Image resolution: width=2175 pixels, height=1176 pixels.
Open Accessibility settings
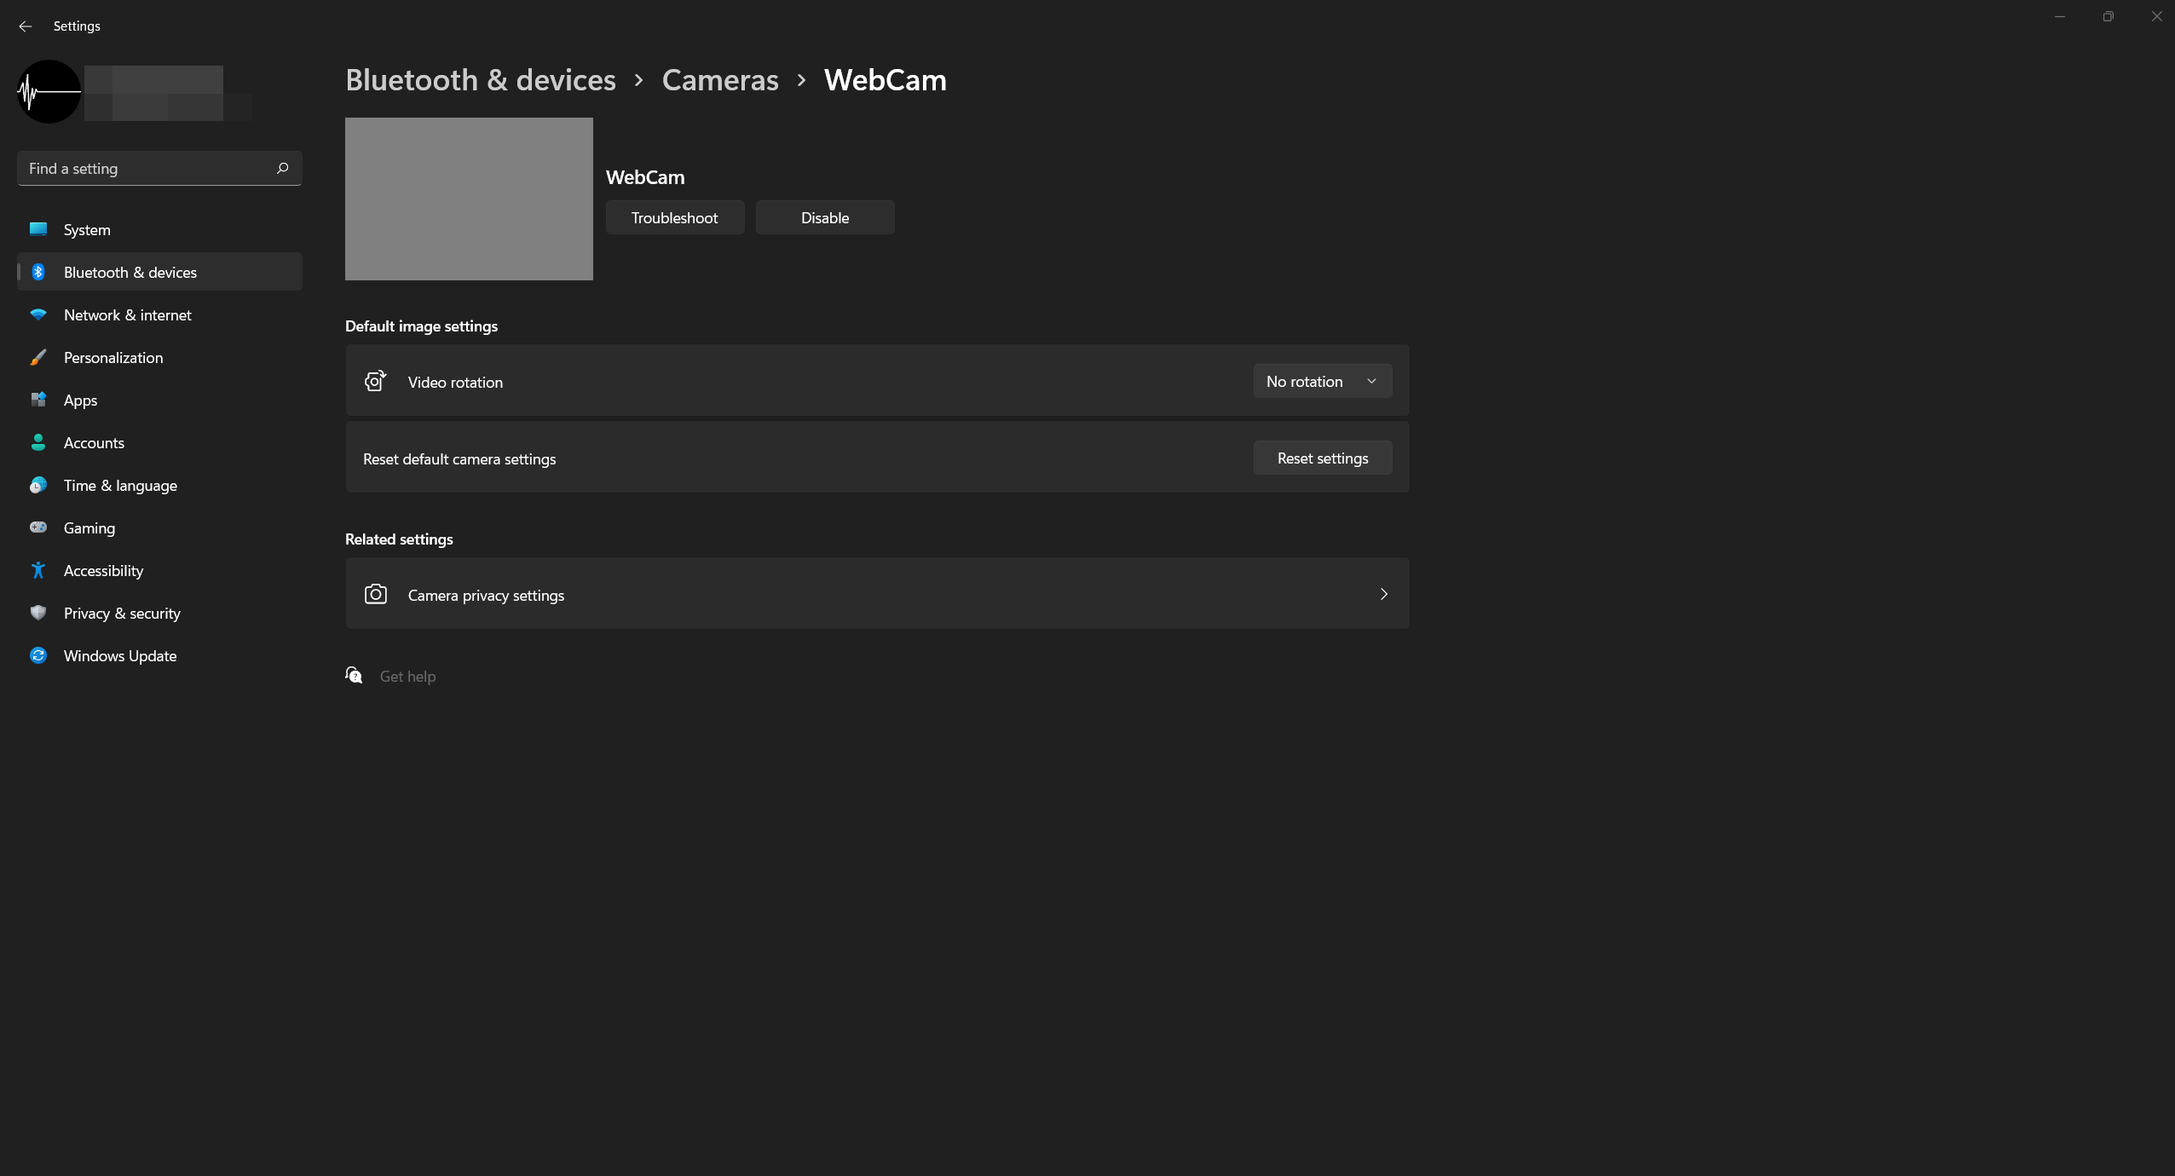tap(159, 570)
